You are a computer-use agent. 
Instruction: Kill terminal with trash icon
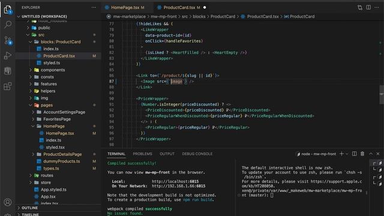pyautogui.click(x=362, y=154)
